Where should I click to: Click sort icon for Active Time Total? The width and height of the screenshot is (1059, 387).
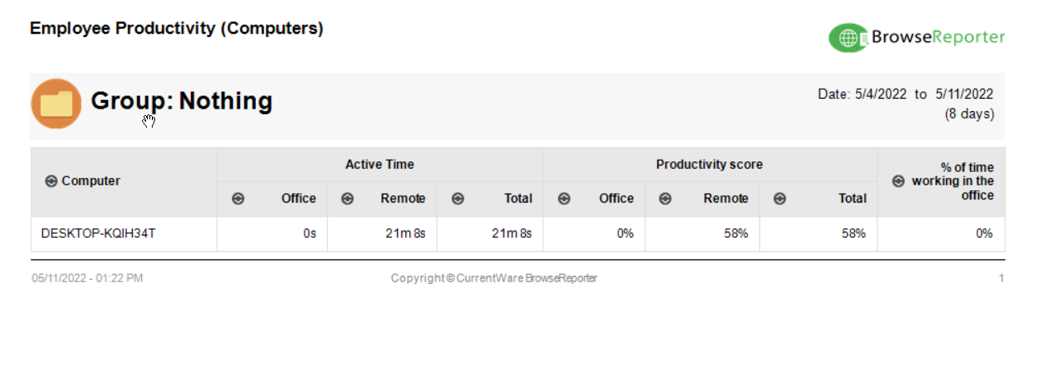458,198
